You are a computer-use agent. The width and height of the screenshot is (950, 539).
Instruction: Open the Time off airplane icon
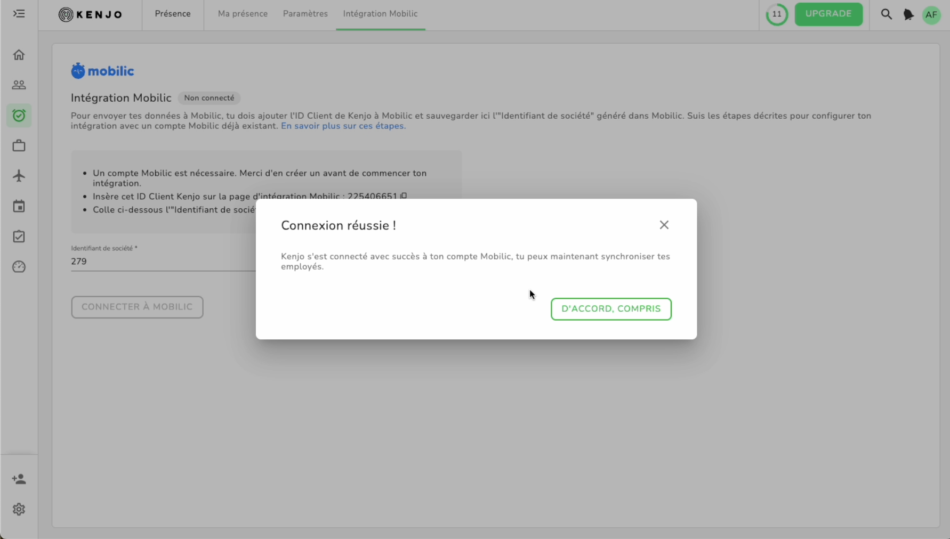[19, 176]
